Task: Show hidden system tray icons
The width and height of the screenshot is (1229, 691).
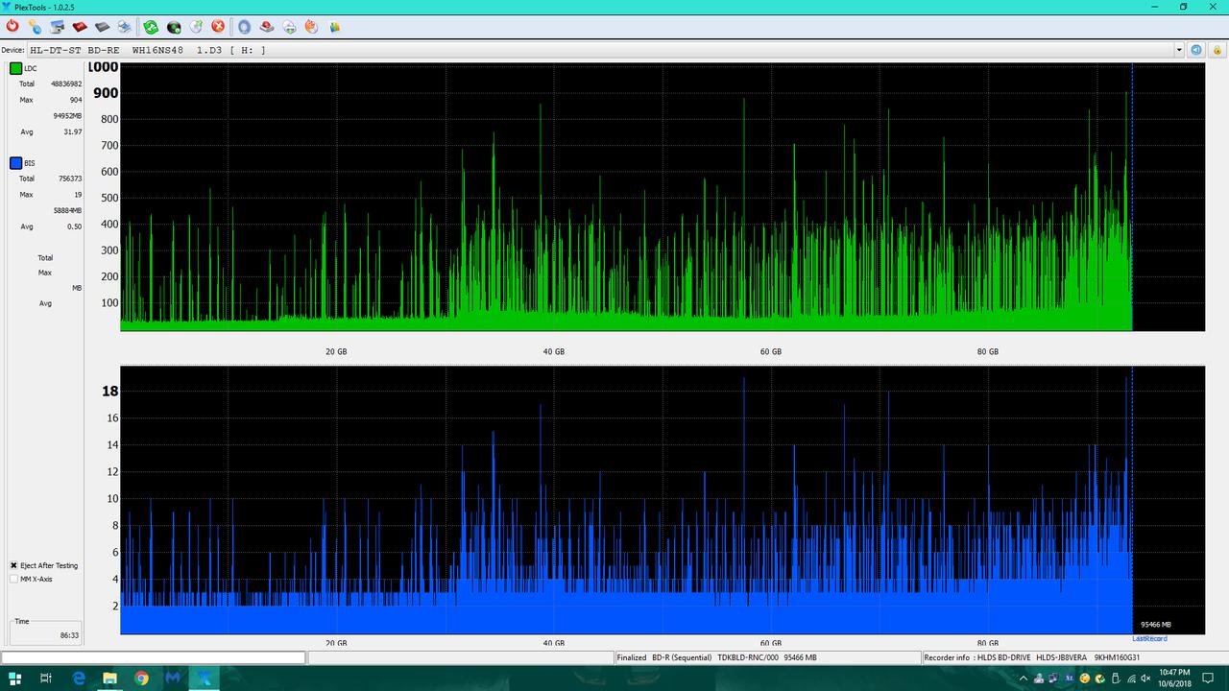Action: pos(1024,679)
